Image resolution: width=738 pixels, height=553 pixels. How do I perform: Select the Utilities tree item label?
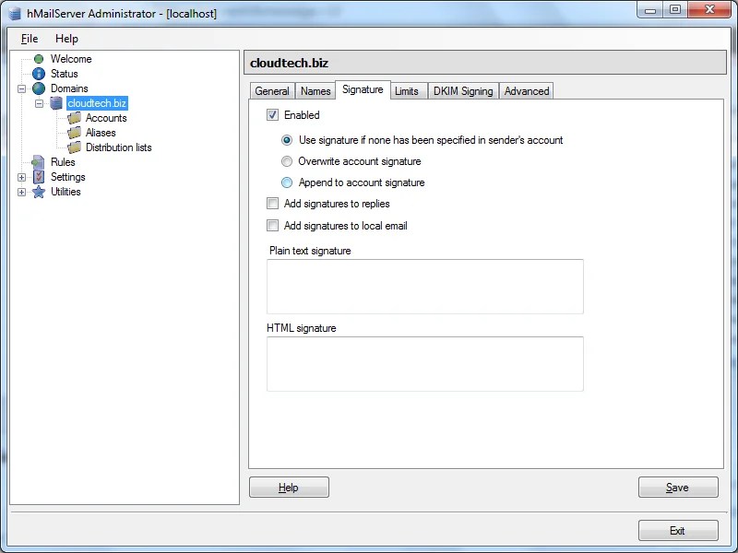point(65,192)
